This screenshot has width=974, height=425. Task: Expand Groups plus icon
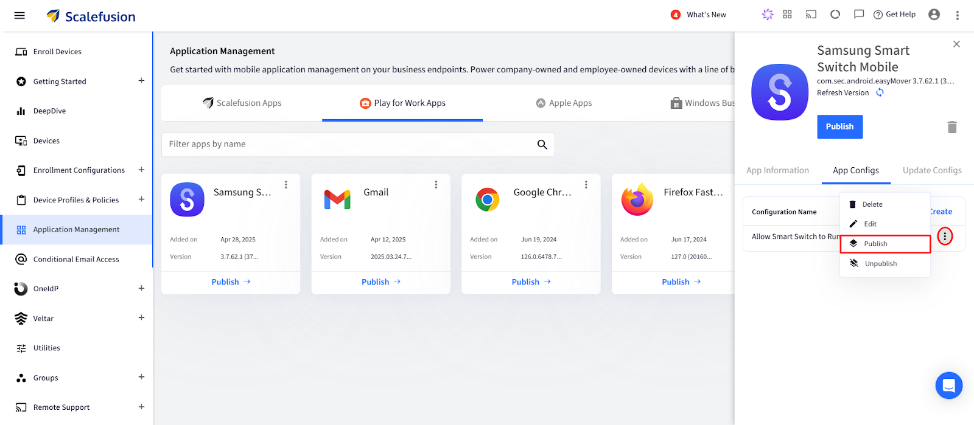(141, 377)
